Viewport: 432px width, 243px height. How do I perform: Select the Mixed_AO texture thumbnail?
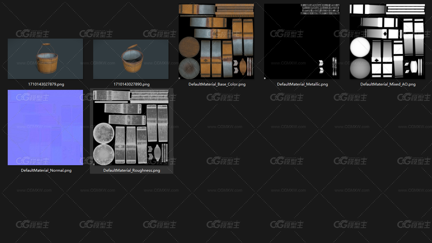click(387, 41)
